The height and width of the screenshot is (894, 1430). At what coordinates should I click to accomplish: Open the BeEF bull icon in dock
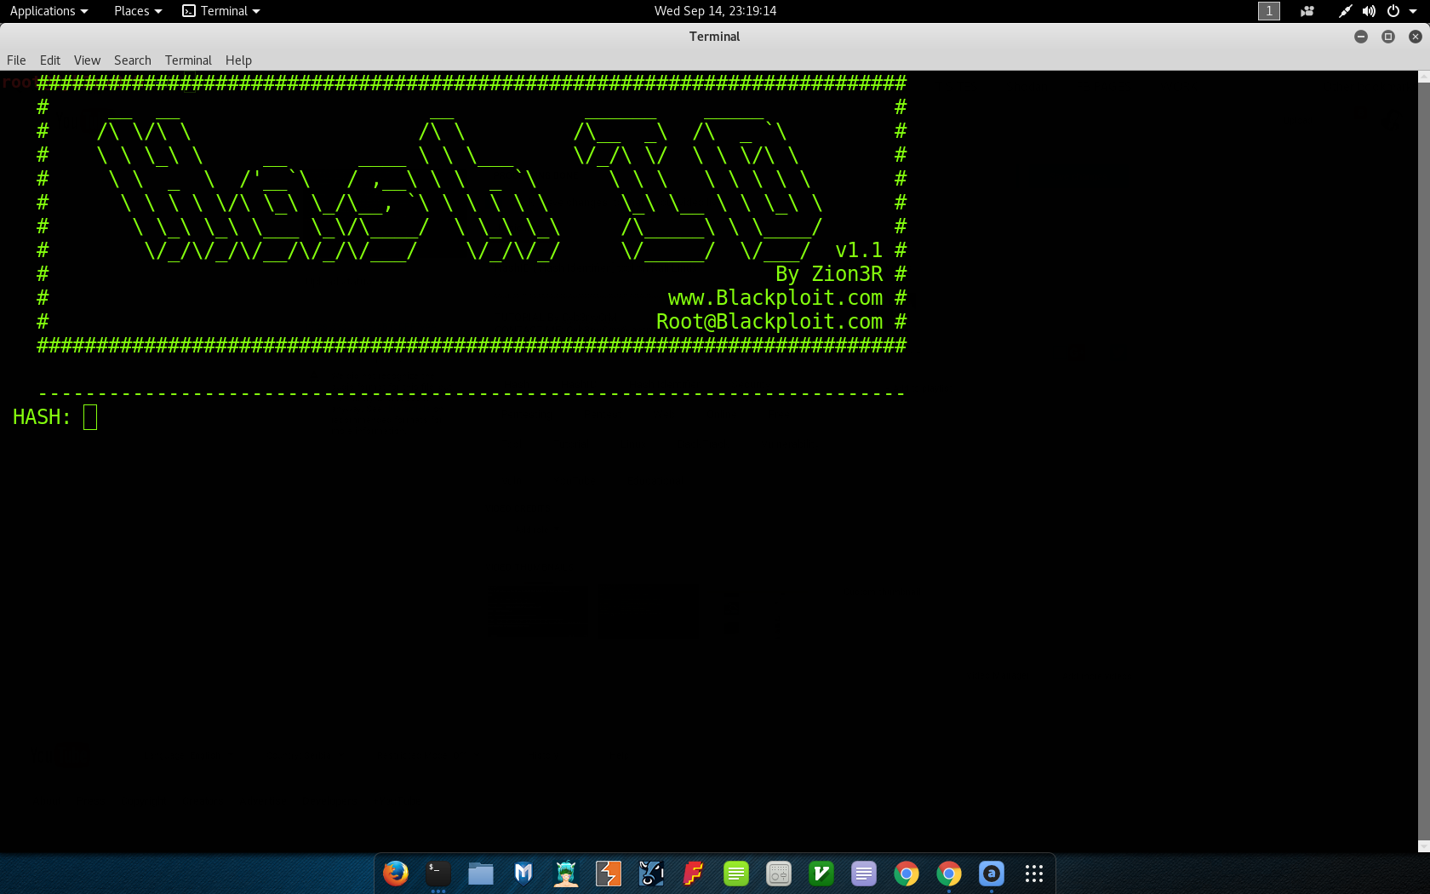tap(651, 874)
